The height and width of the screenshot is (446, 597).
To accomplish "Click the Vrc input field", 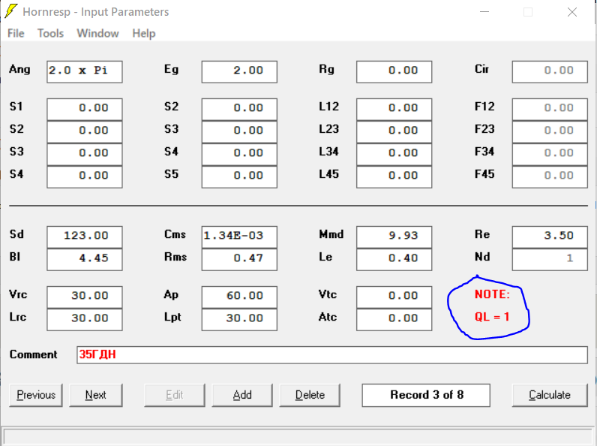I will (85, 297).
